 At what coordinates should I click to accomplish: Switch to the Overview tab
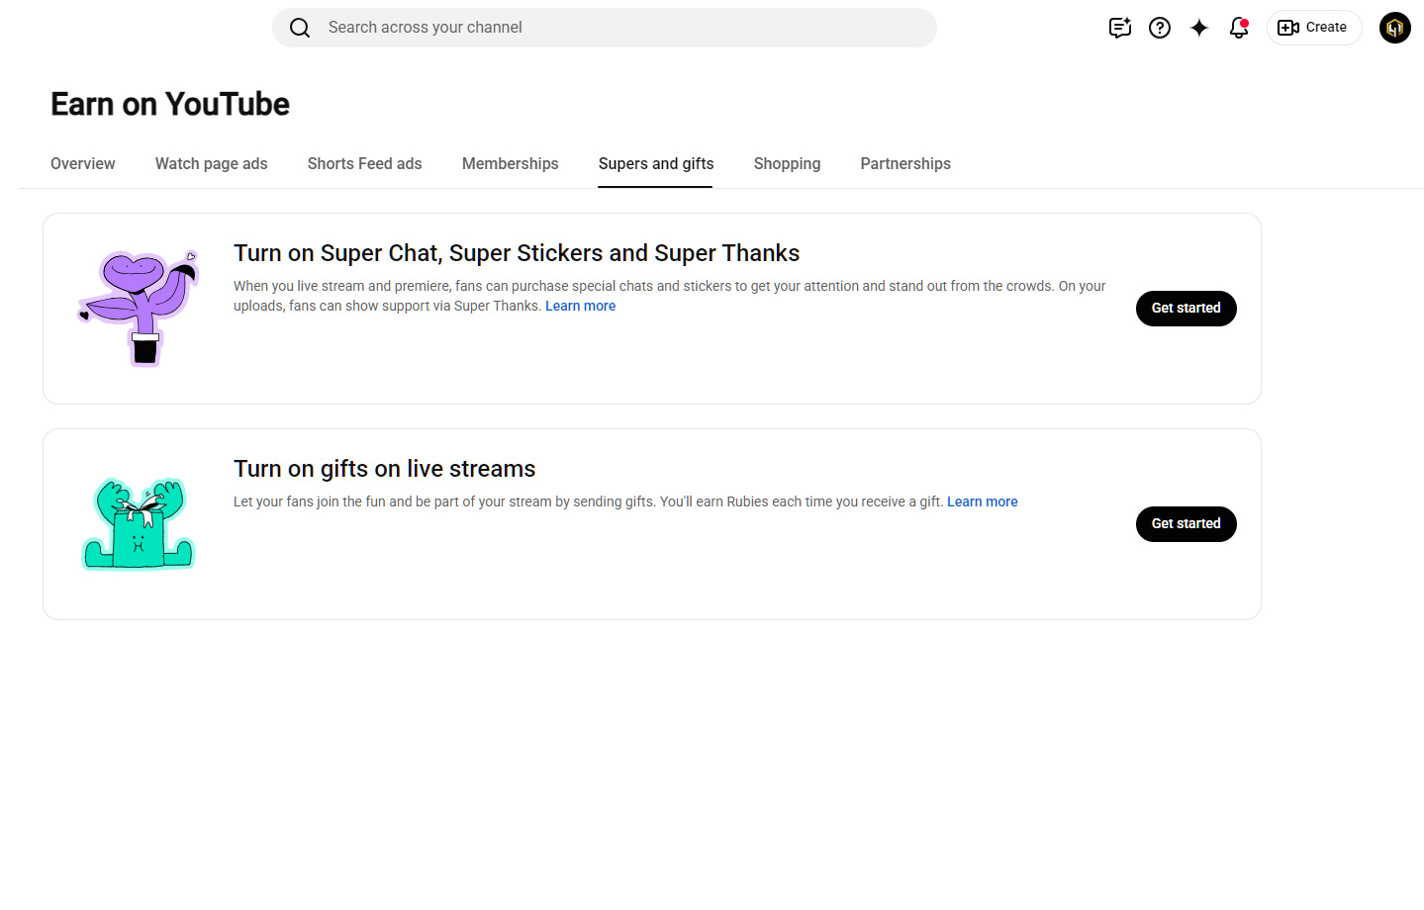pos(83,164)
